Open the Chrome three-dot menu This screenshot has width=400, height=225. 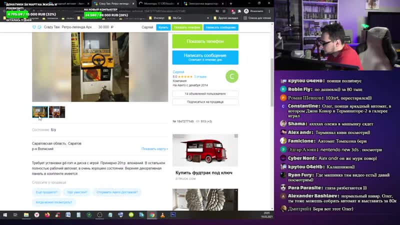pos(269,11)
